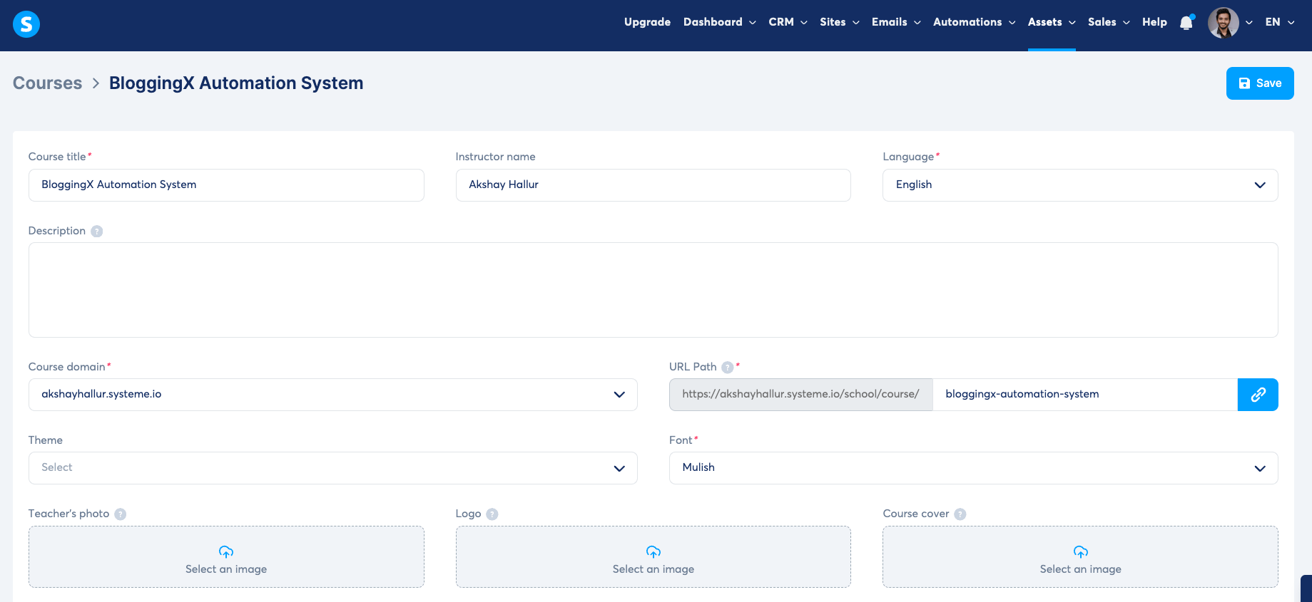The width and height of the screenshot is (1312, 602).
Task: Click the Teacher's photo help icon
Action: pyautogui.click(x=121, y=514)
